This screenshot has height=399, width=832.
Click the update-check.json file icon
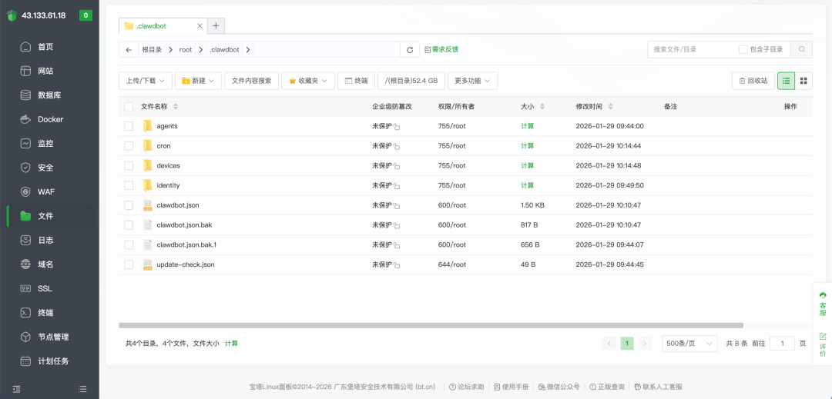[x=147, y=264]
